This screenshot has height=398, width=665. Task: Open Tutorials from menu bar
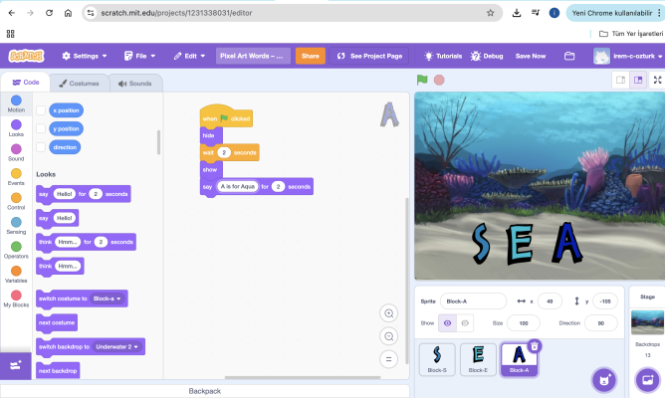click(x=443, y=56)
